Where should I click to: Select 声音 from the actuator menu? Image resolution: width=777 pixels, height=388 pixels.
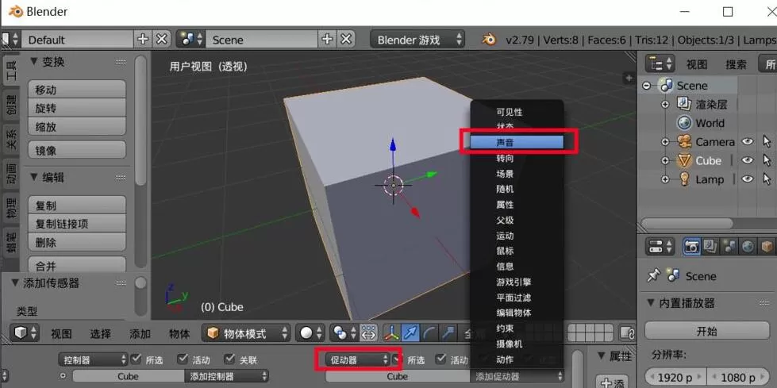tap(517, 142)
